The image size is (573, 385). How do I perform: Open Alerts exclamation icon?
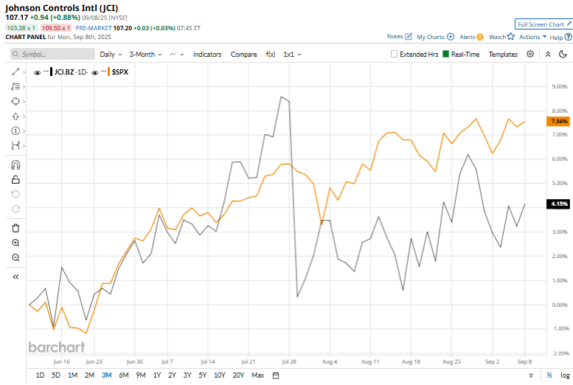point(480,37)
